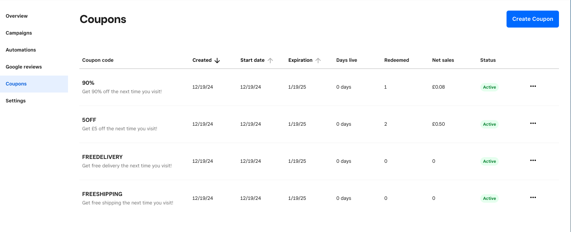Click 0 days value in FREESHIPPING row

click(x=344, y=198)
